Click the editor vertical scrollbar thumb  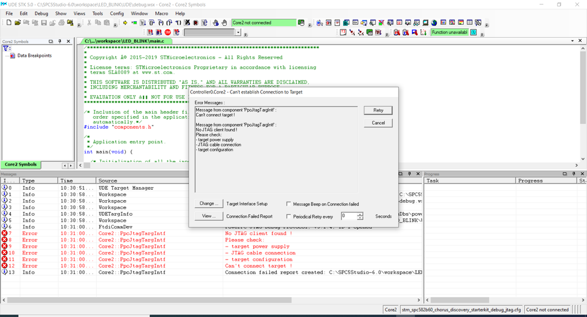[x=583, y=88]
